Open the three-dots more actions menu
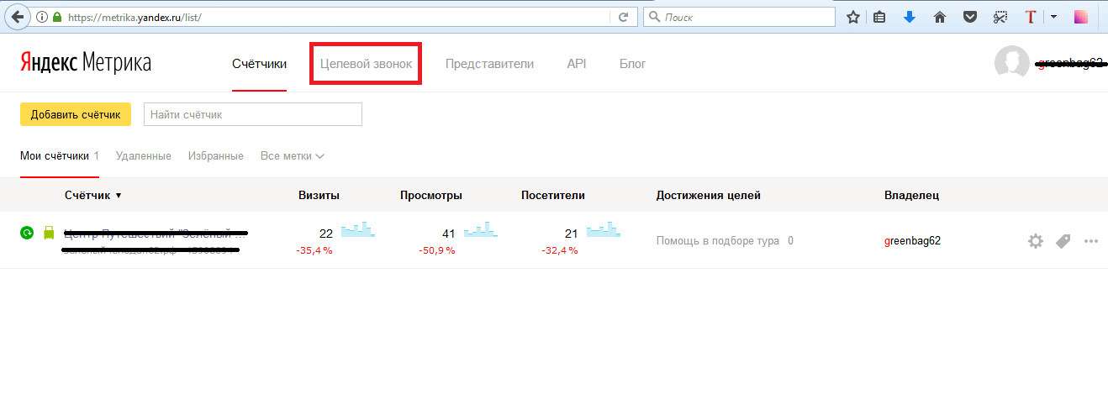This screenshot has width=1108, height=394. click(x=1091, y=241)
